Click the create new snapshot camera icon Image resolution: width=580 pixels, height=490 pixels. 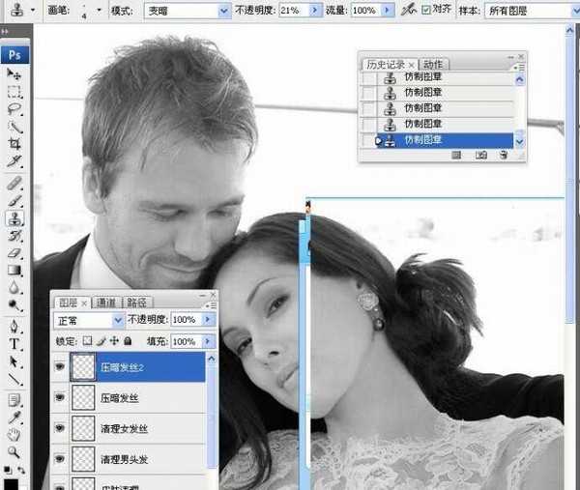tap(479, 155)
